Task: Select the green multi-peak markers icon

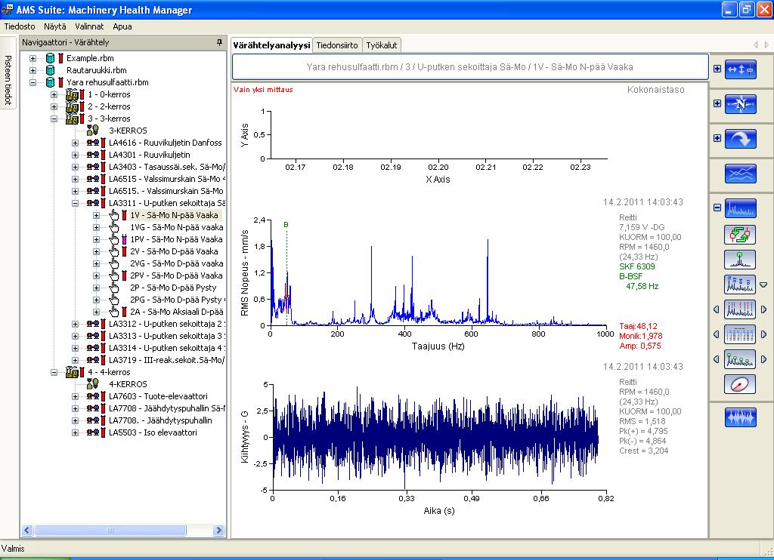Action: click(740, 359)
